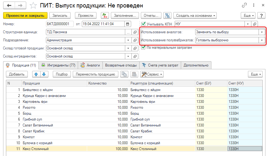Click the document structure icon
The width and height of the screenshot is (267, 156).
168,16
